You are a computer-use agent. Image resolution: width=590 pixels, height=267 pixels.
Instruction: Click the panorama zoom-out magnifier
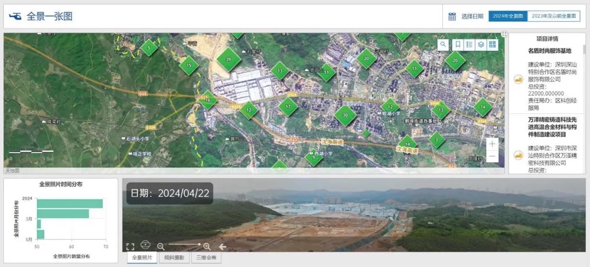point(161,246)
